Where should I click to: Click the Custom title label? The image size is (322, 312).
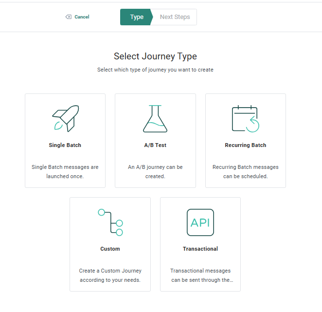110,249
